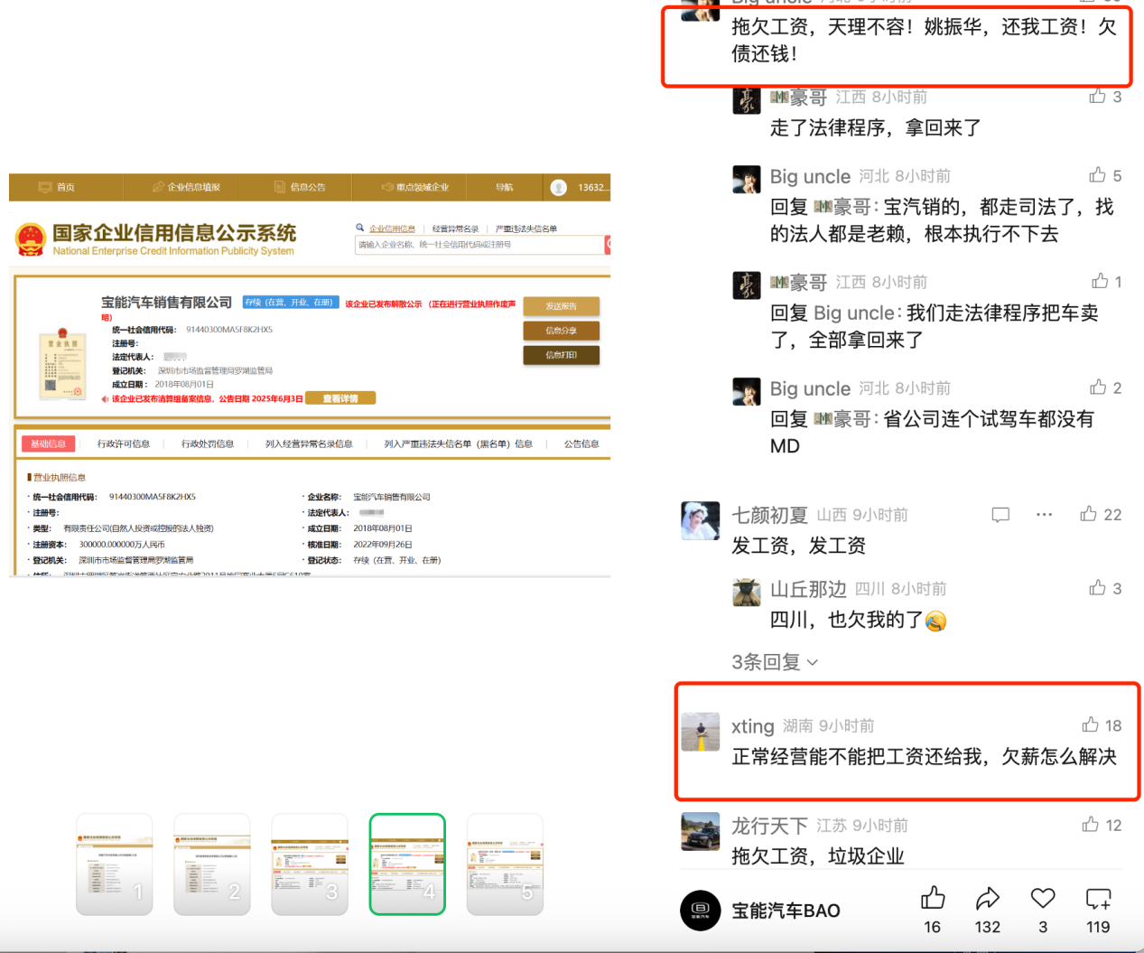Favorite the post with the heart icon
1144x953 pixels.
coord(1043,898)
